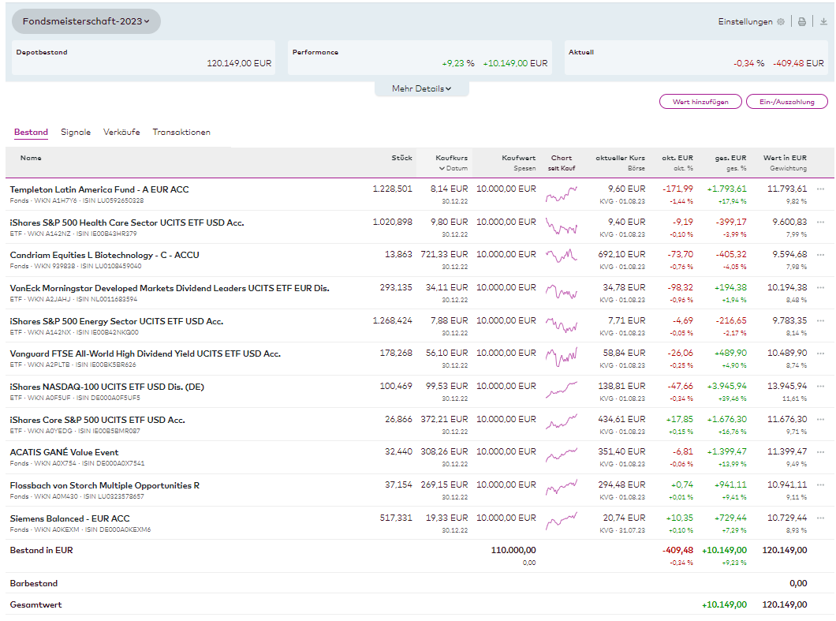Sort by Kaufkurs column header
The height and width of the screenshot is (621, 836).
(x=452, y=158)
